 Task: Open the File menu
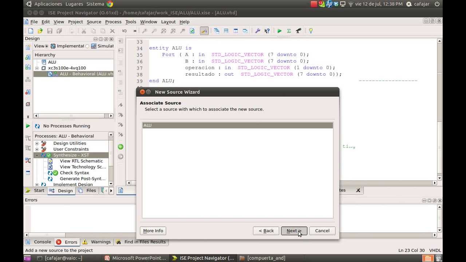click(34, 22)
